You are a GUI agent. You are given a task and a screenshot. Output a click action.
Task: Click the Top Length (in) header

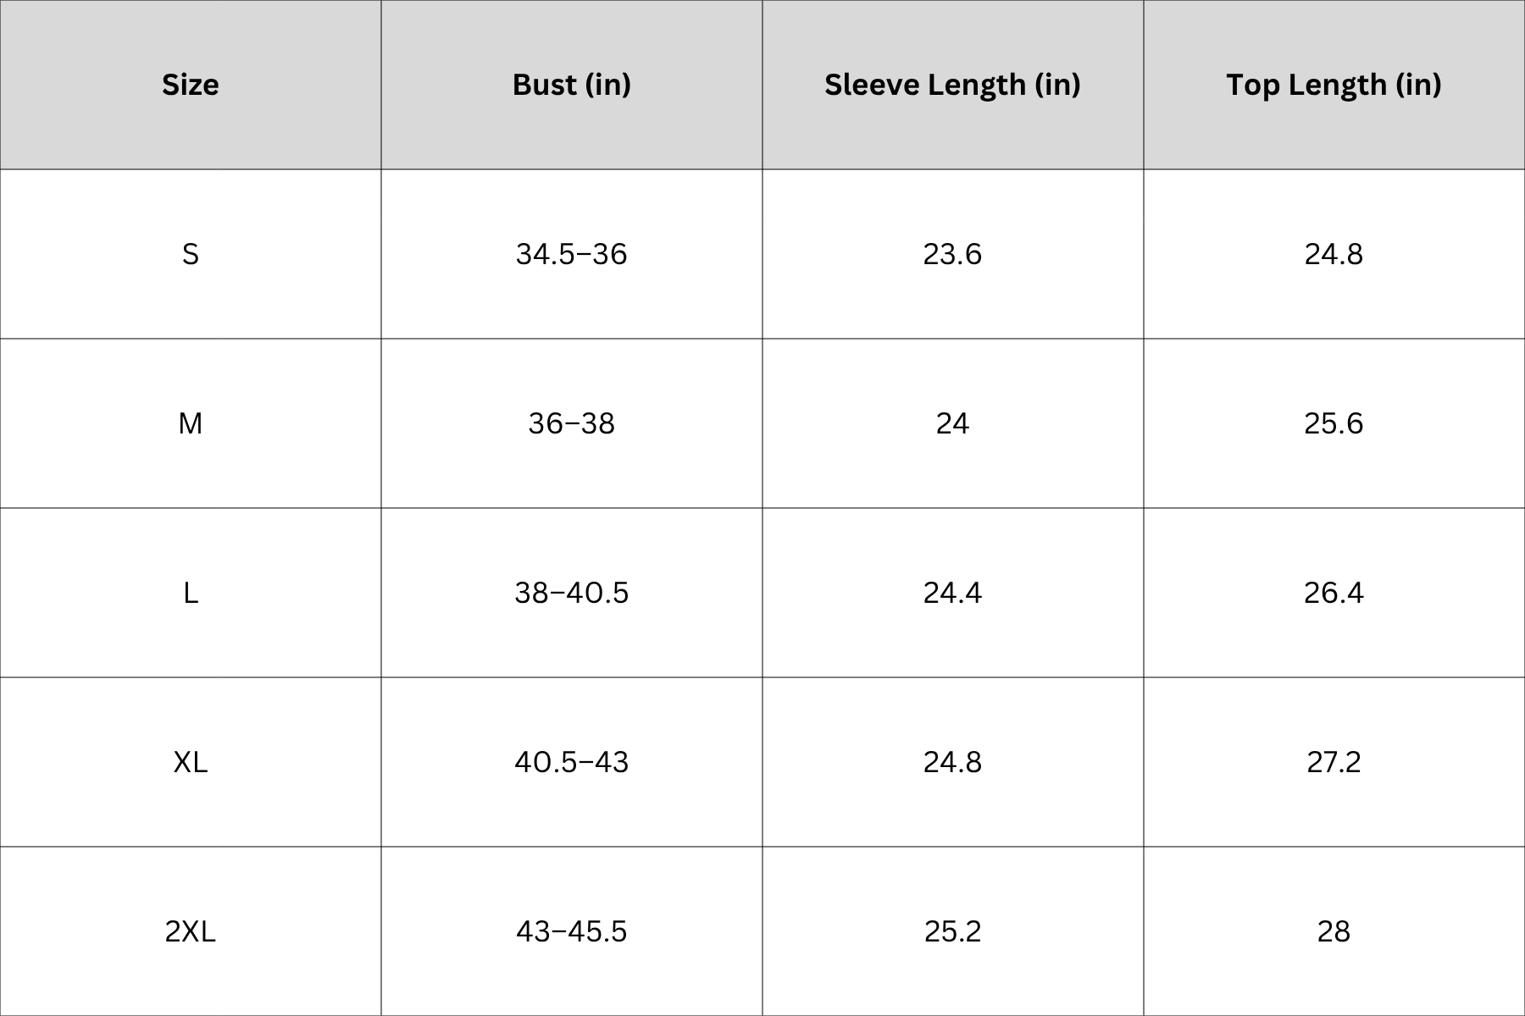(x=1334, y=85)
